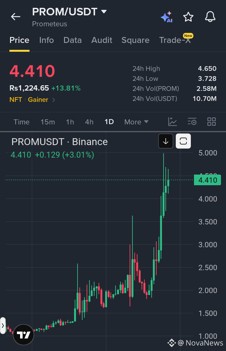Switch to the Audit tab

pos(102,40)
